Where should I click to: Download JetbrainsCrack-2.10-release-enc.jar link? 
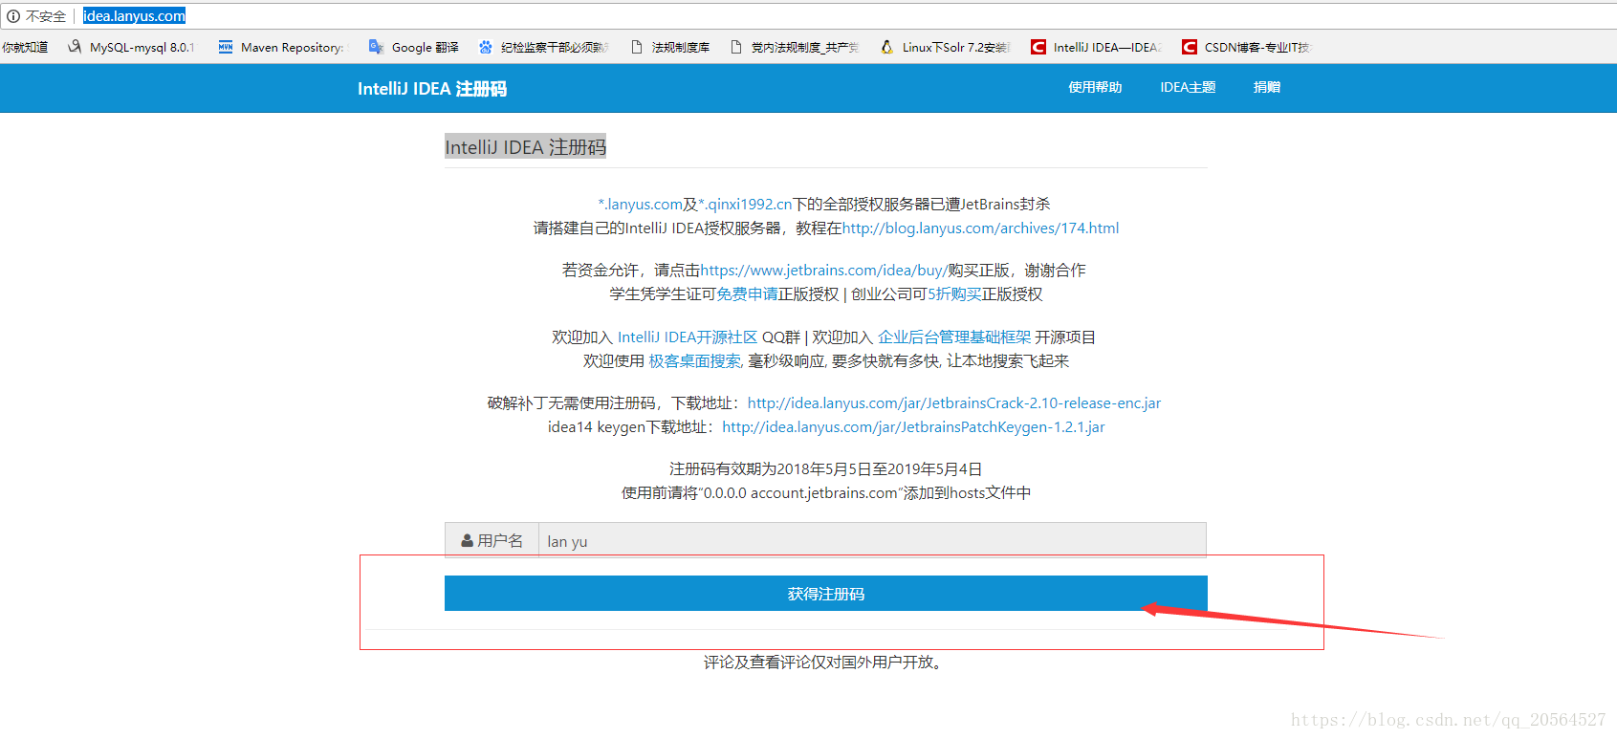pos(954,402)
